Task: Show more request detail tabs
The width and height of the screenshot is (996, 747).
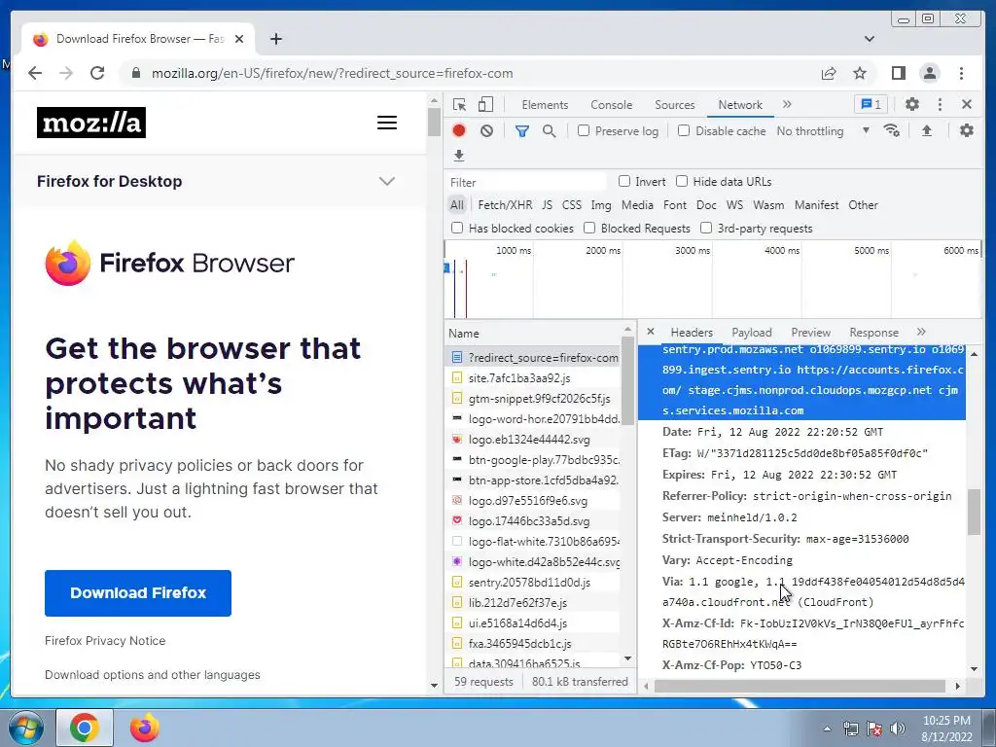Action: (x=921, y=332)
